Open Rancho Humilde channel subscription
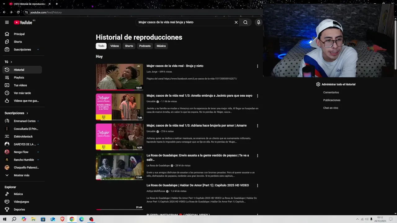 (22, 160)
